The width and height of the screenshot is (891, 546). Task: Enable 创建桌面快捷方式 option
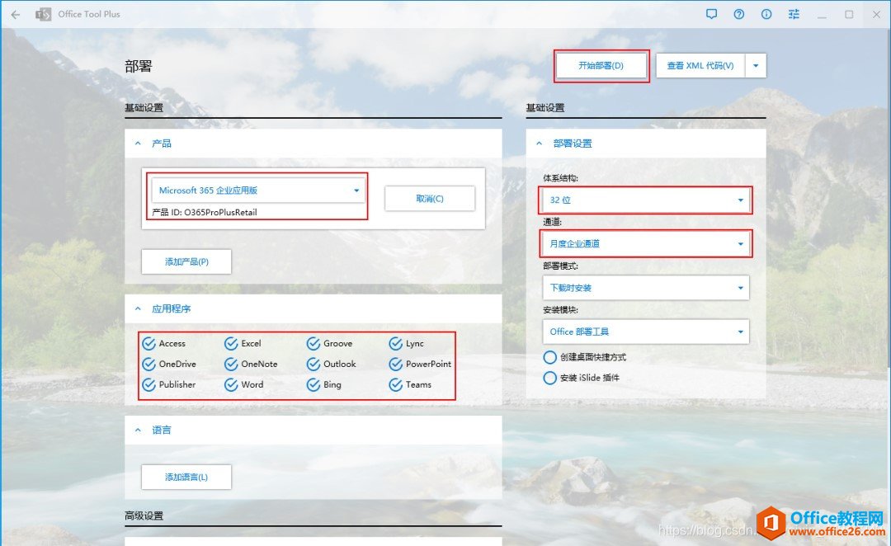coord(550,357)
